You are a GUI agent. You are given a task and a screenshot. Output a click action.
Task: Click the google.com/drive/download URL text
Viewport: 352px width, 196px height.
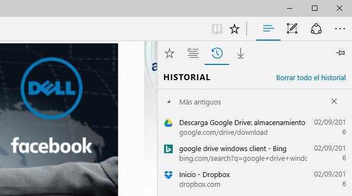[x=223, y=133]
